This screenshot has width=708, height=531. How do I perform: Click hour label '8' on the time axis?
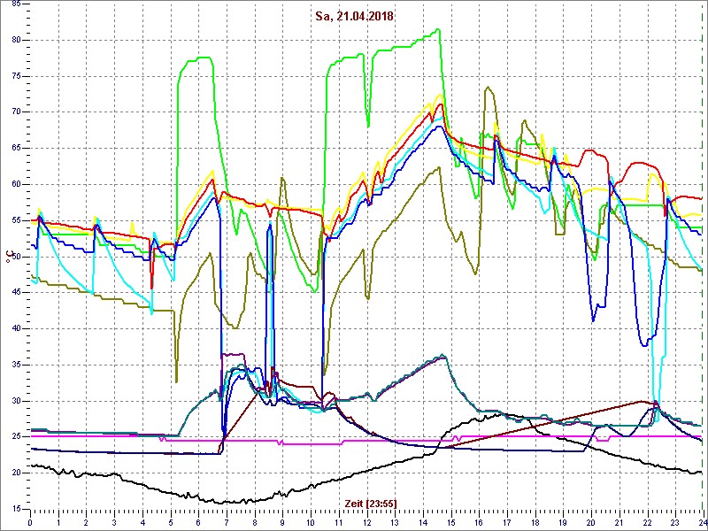(254, 523)
